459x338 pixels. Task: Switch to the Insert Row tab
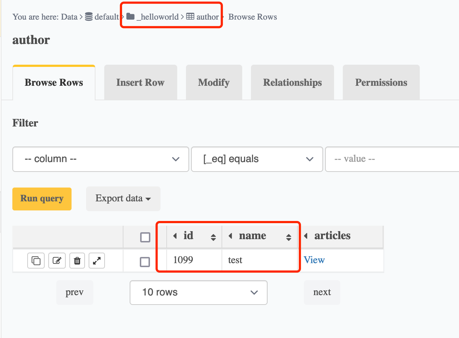point(141,83)
